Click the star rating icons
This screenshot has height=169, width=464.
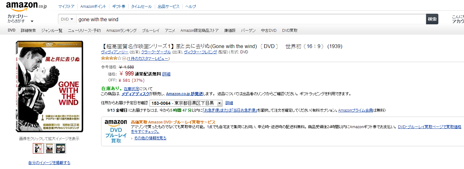click(x=111, y=58)
